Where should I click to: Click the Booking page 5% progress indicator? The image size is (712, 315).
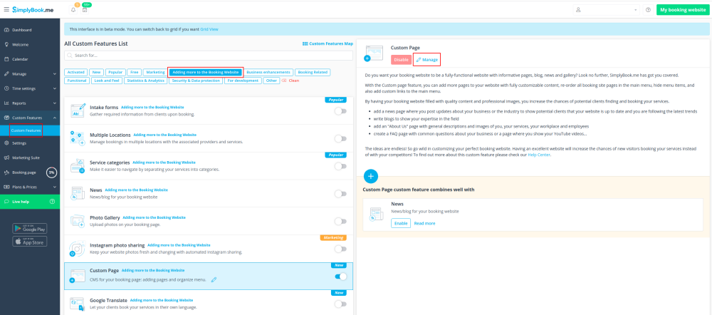pyautogui.click(x=51, y=172)
